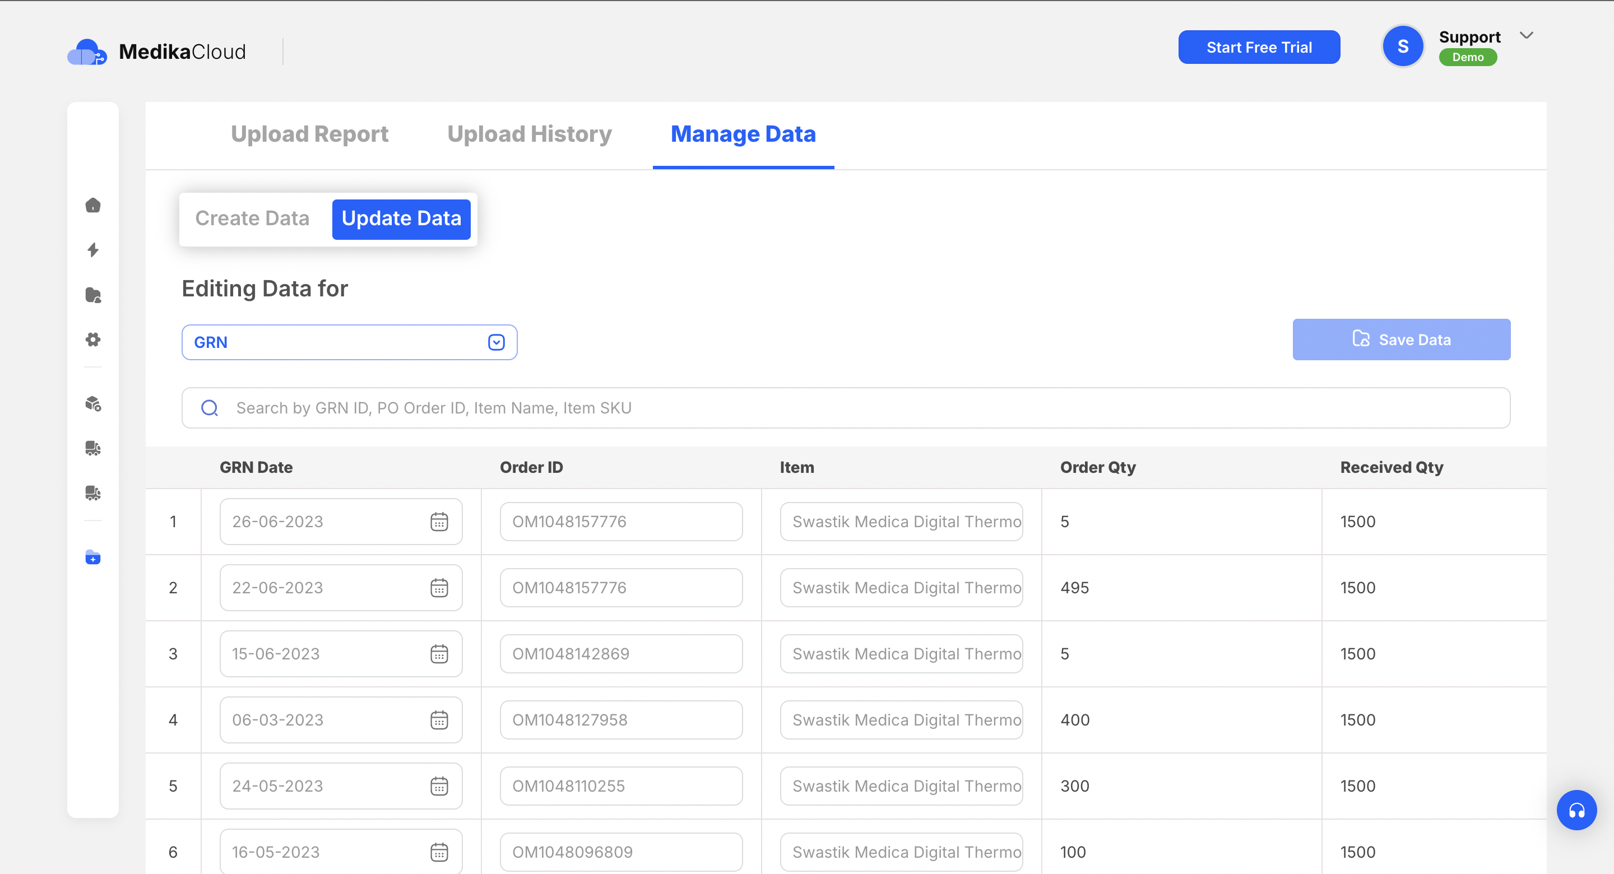1614x874 pixels.
Task: Open the GRN data type dropdown
Action: [x=349, y=342]
